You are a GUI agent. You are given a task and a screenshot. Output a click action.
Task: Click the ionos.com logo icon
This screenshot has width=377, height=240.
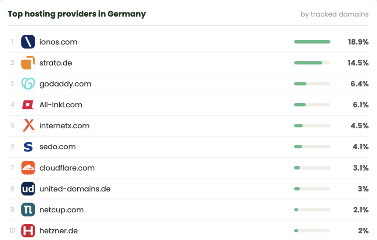[x=28, y=42]
